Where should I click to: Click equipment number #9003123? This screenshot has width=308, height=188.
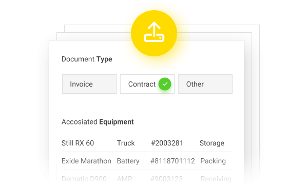pyautogui.click(x=166, y=179)
